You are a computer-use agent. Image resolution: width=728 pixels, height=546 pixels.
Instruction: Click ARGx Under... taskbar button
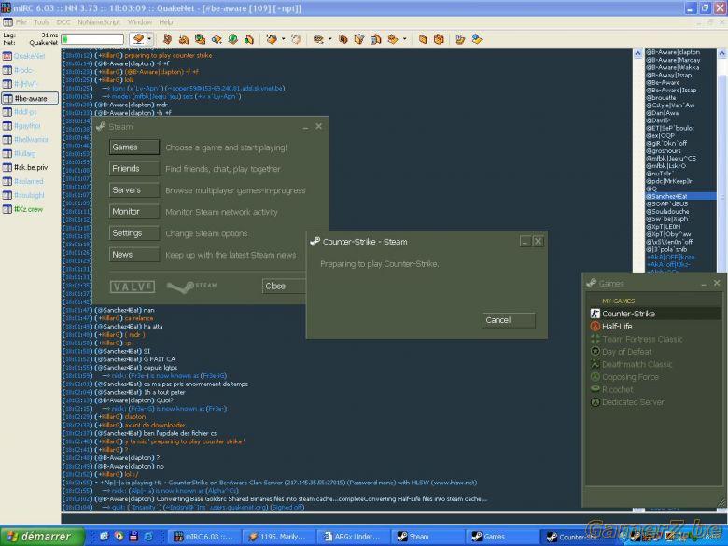[352, 537]
